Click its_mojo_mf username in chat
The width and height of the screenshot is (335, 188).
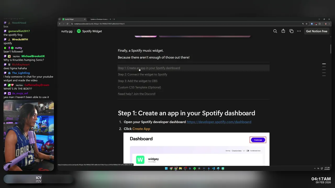point(20,93)
